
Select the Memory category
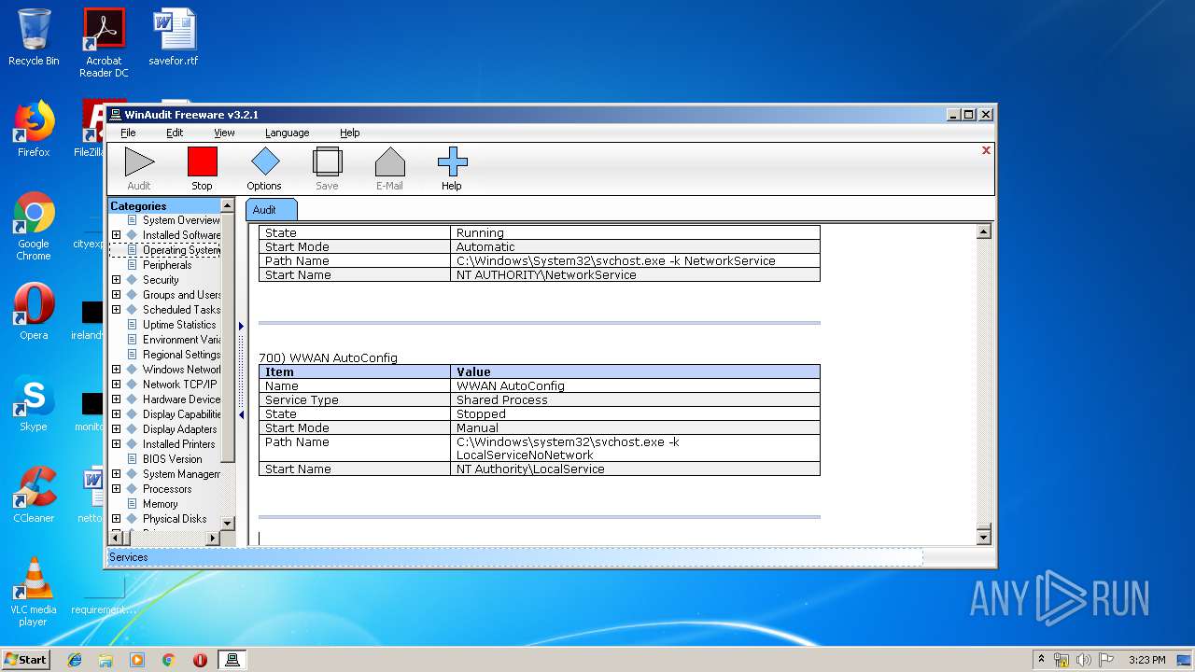coord(161,504)
